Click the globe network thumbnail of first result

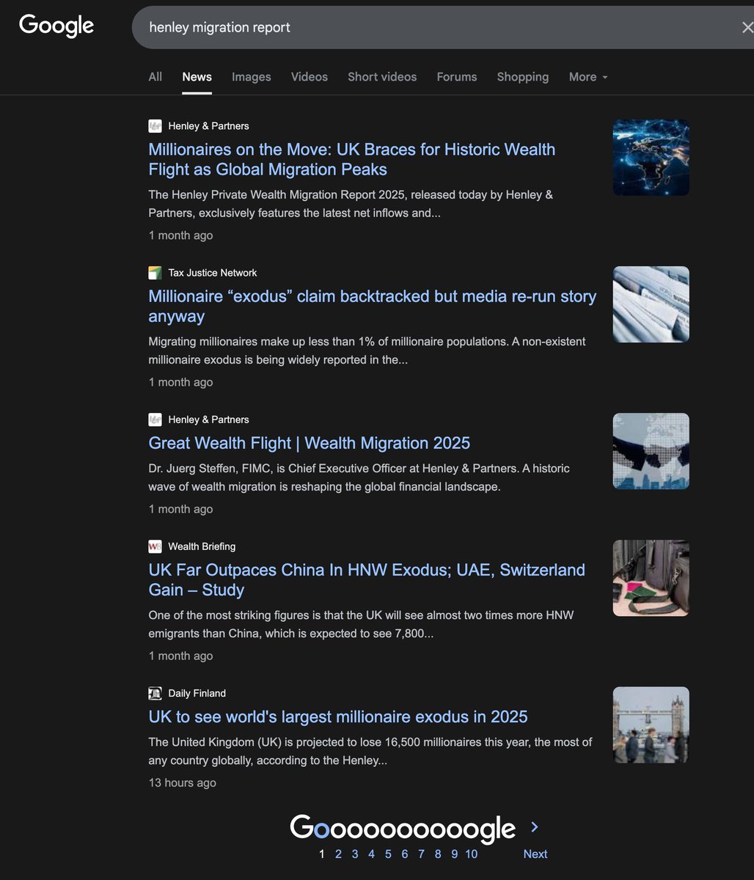pyautogui.click(x=651, y=158)
